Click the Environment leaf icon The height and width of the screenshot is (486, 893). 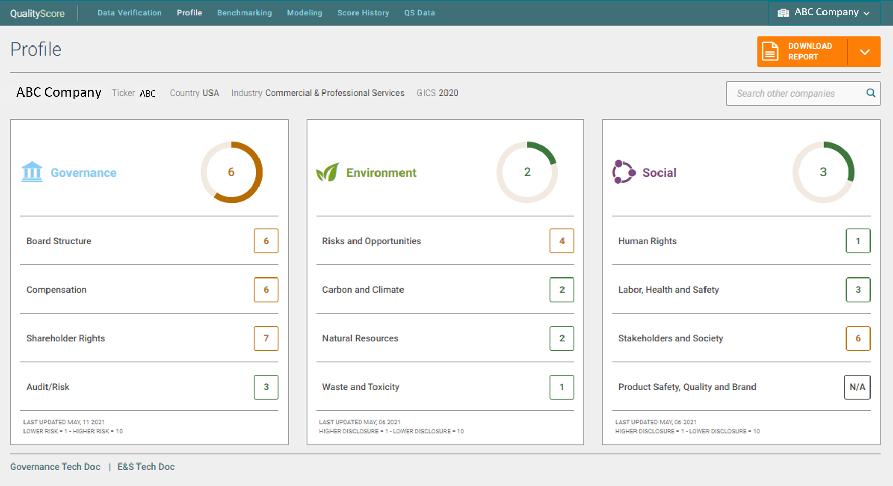tap(327, 172)
